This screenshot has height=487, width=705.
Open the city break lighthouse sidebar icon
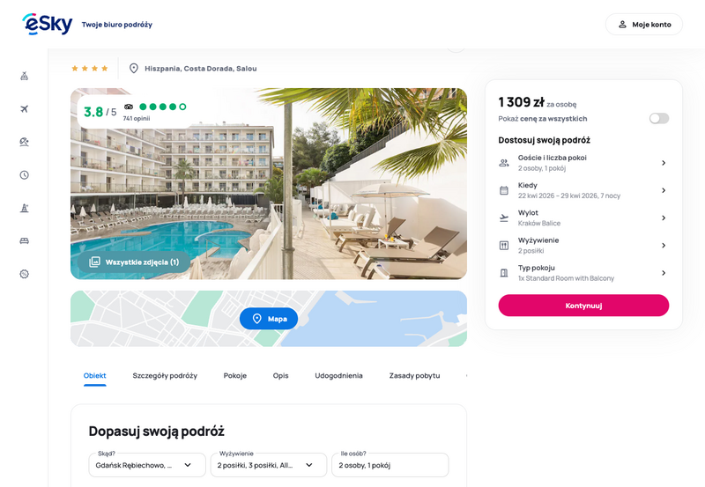click(x=25, y=208)
